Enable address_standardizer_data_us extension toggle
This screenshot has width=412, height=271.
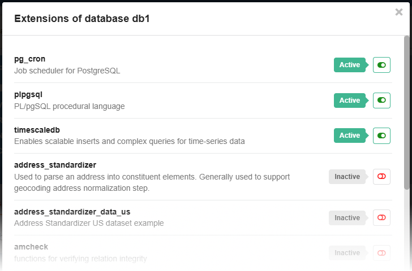pyautogui.click(x=381, y=217)
